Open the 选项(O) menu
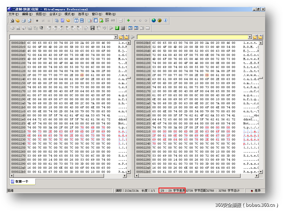Viewport: 283px width, 211px height. coord(83,14)
